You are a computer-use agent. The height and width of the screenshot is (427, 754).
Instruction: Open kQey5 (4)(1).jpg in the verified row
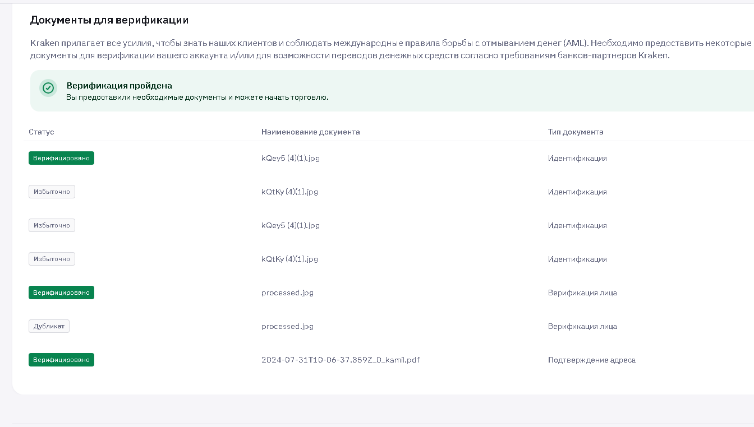[290, 158]
